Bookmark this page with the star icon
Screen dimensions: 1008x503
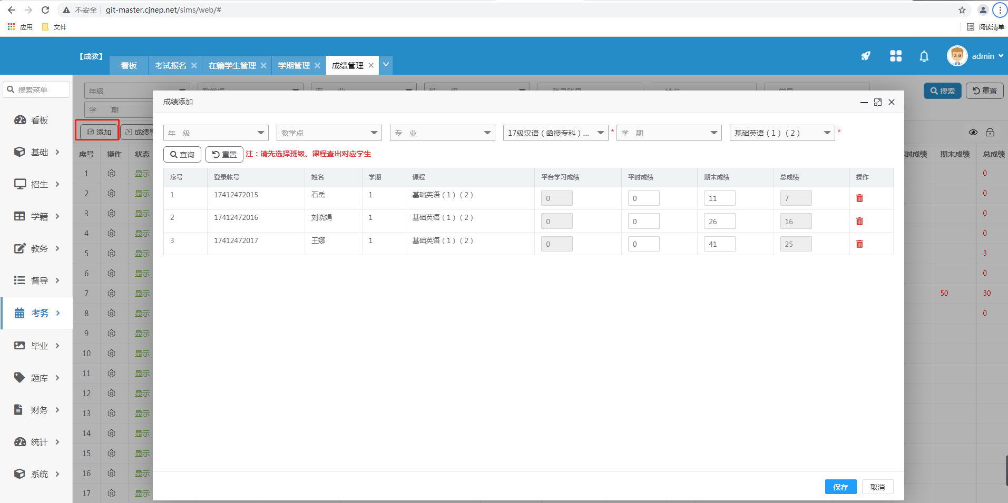coord(962,10)
